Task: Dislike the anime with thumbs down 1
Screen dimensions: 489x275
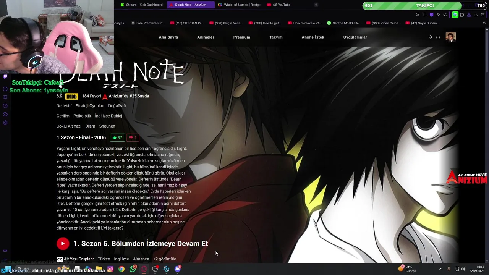Action: click(133, 137)
